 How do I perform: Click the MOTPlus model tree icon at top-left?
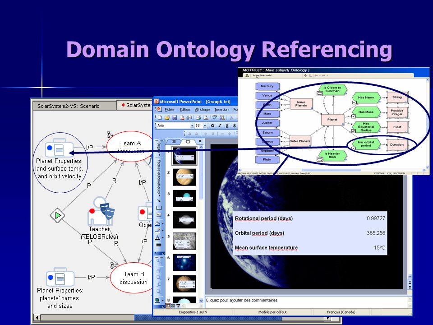pyautogui.click(x=247, y=75)
